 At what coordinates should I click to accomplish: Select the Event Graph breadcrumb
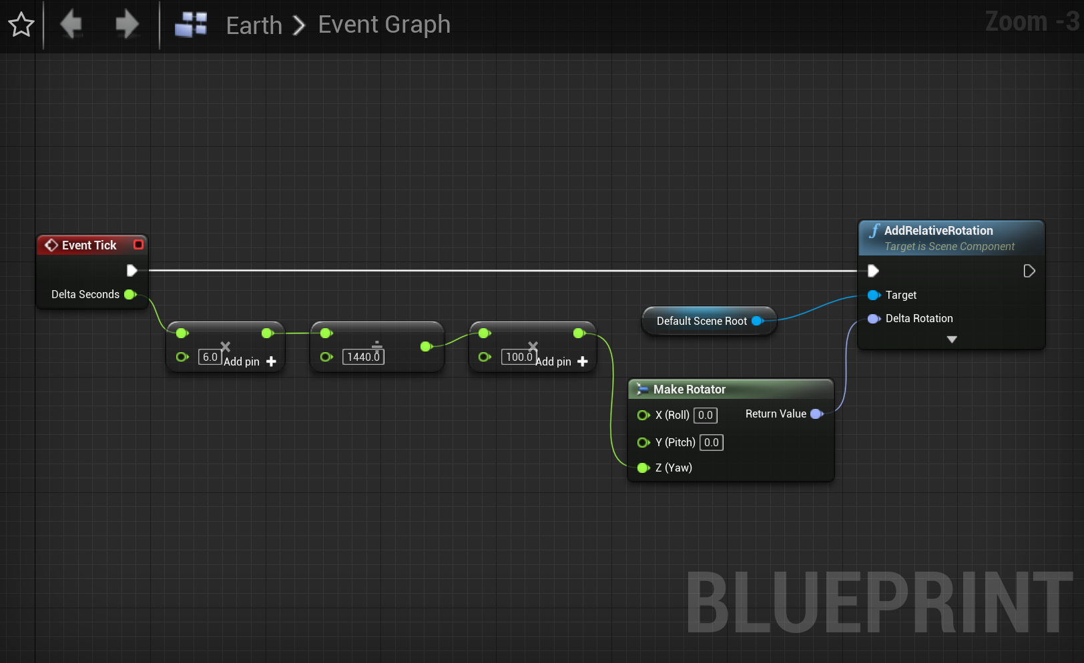click(x=384, y=25)
